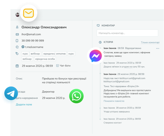Click the yellow email envelope icon

[x=28, y=13]
